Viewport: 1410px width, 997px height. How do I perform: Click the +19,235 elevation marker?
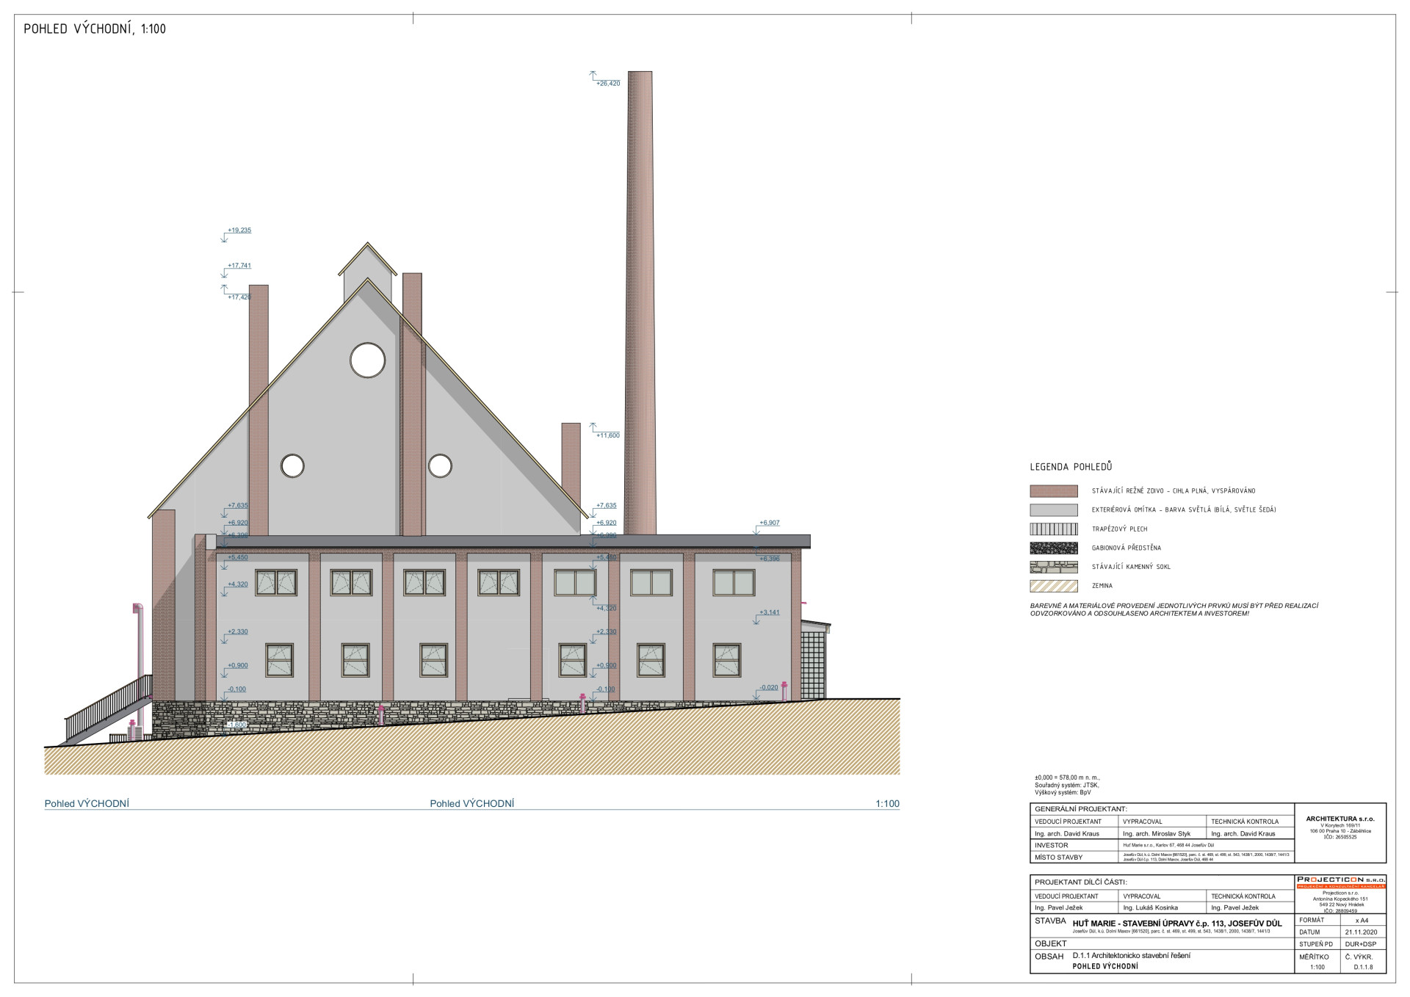tap(239, 231)
